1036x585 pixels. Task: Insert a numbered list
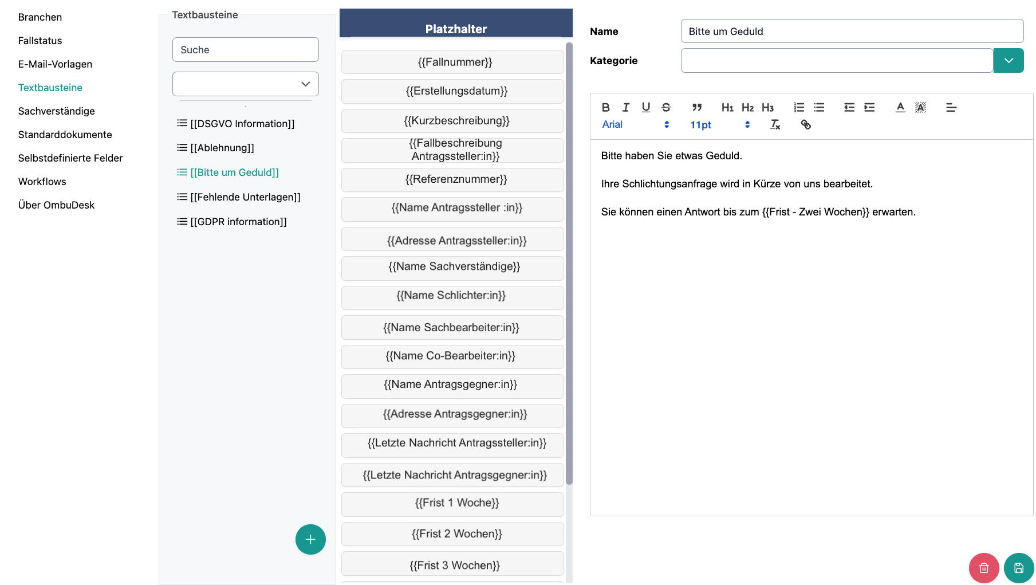tap(799, 107)
